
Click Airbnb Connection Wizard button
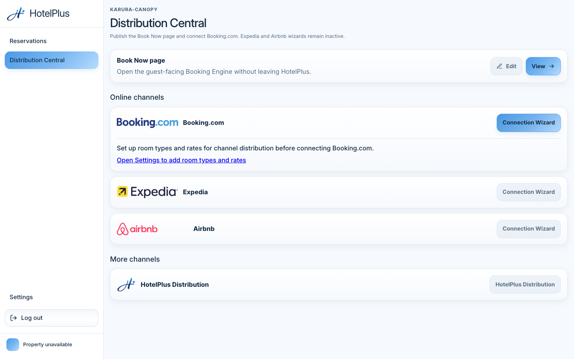[529, 229]
